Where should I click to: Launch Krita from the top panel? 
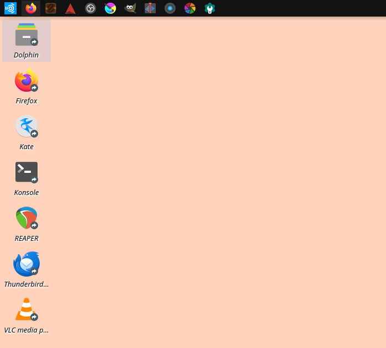[110, 8]
